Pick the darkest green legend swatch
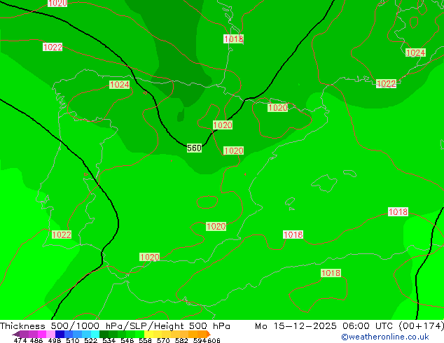 [x=104, y=334]
